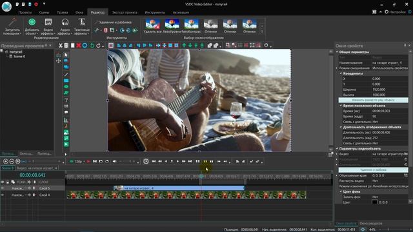This screenshot has width=413, height=232.
Task: Select the chart tool icon
Action: [x=66, y=121]
